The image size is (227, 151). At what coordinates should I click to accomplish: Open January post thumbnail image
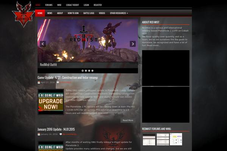pos(51,146)
